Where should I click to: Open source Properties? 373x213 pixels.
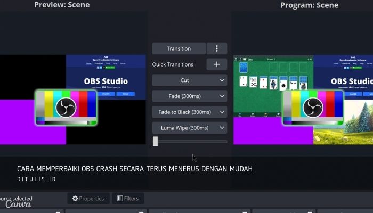(x=88, y=199)
